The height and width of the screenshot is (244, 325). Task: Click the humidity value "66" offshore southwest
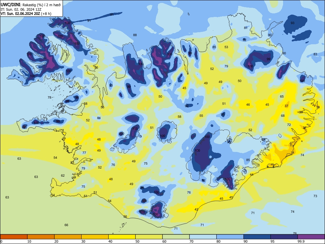66,225
